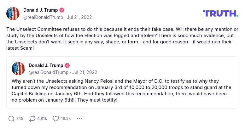Image resolution: width=245 pixels, height=128 pixels.
Task: Like the post with heart icon
Action: click(56, 119)
